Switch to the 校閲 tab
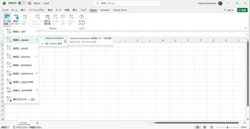250x129 pixels. click(x=67, y=10)
